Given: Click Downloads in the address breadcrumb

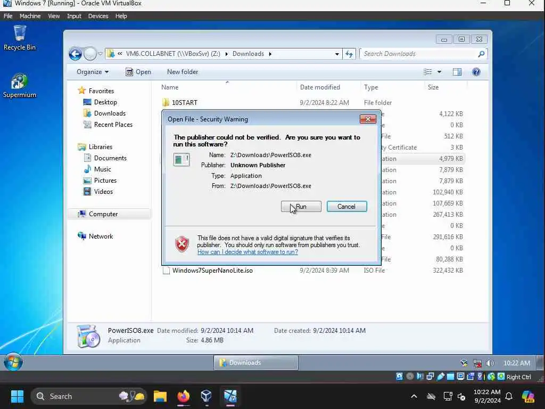Looking at the screenshot, I should point(248,54).
